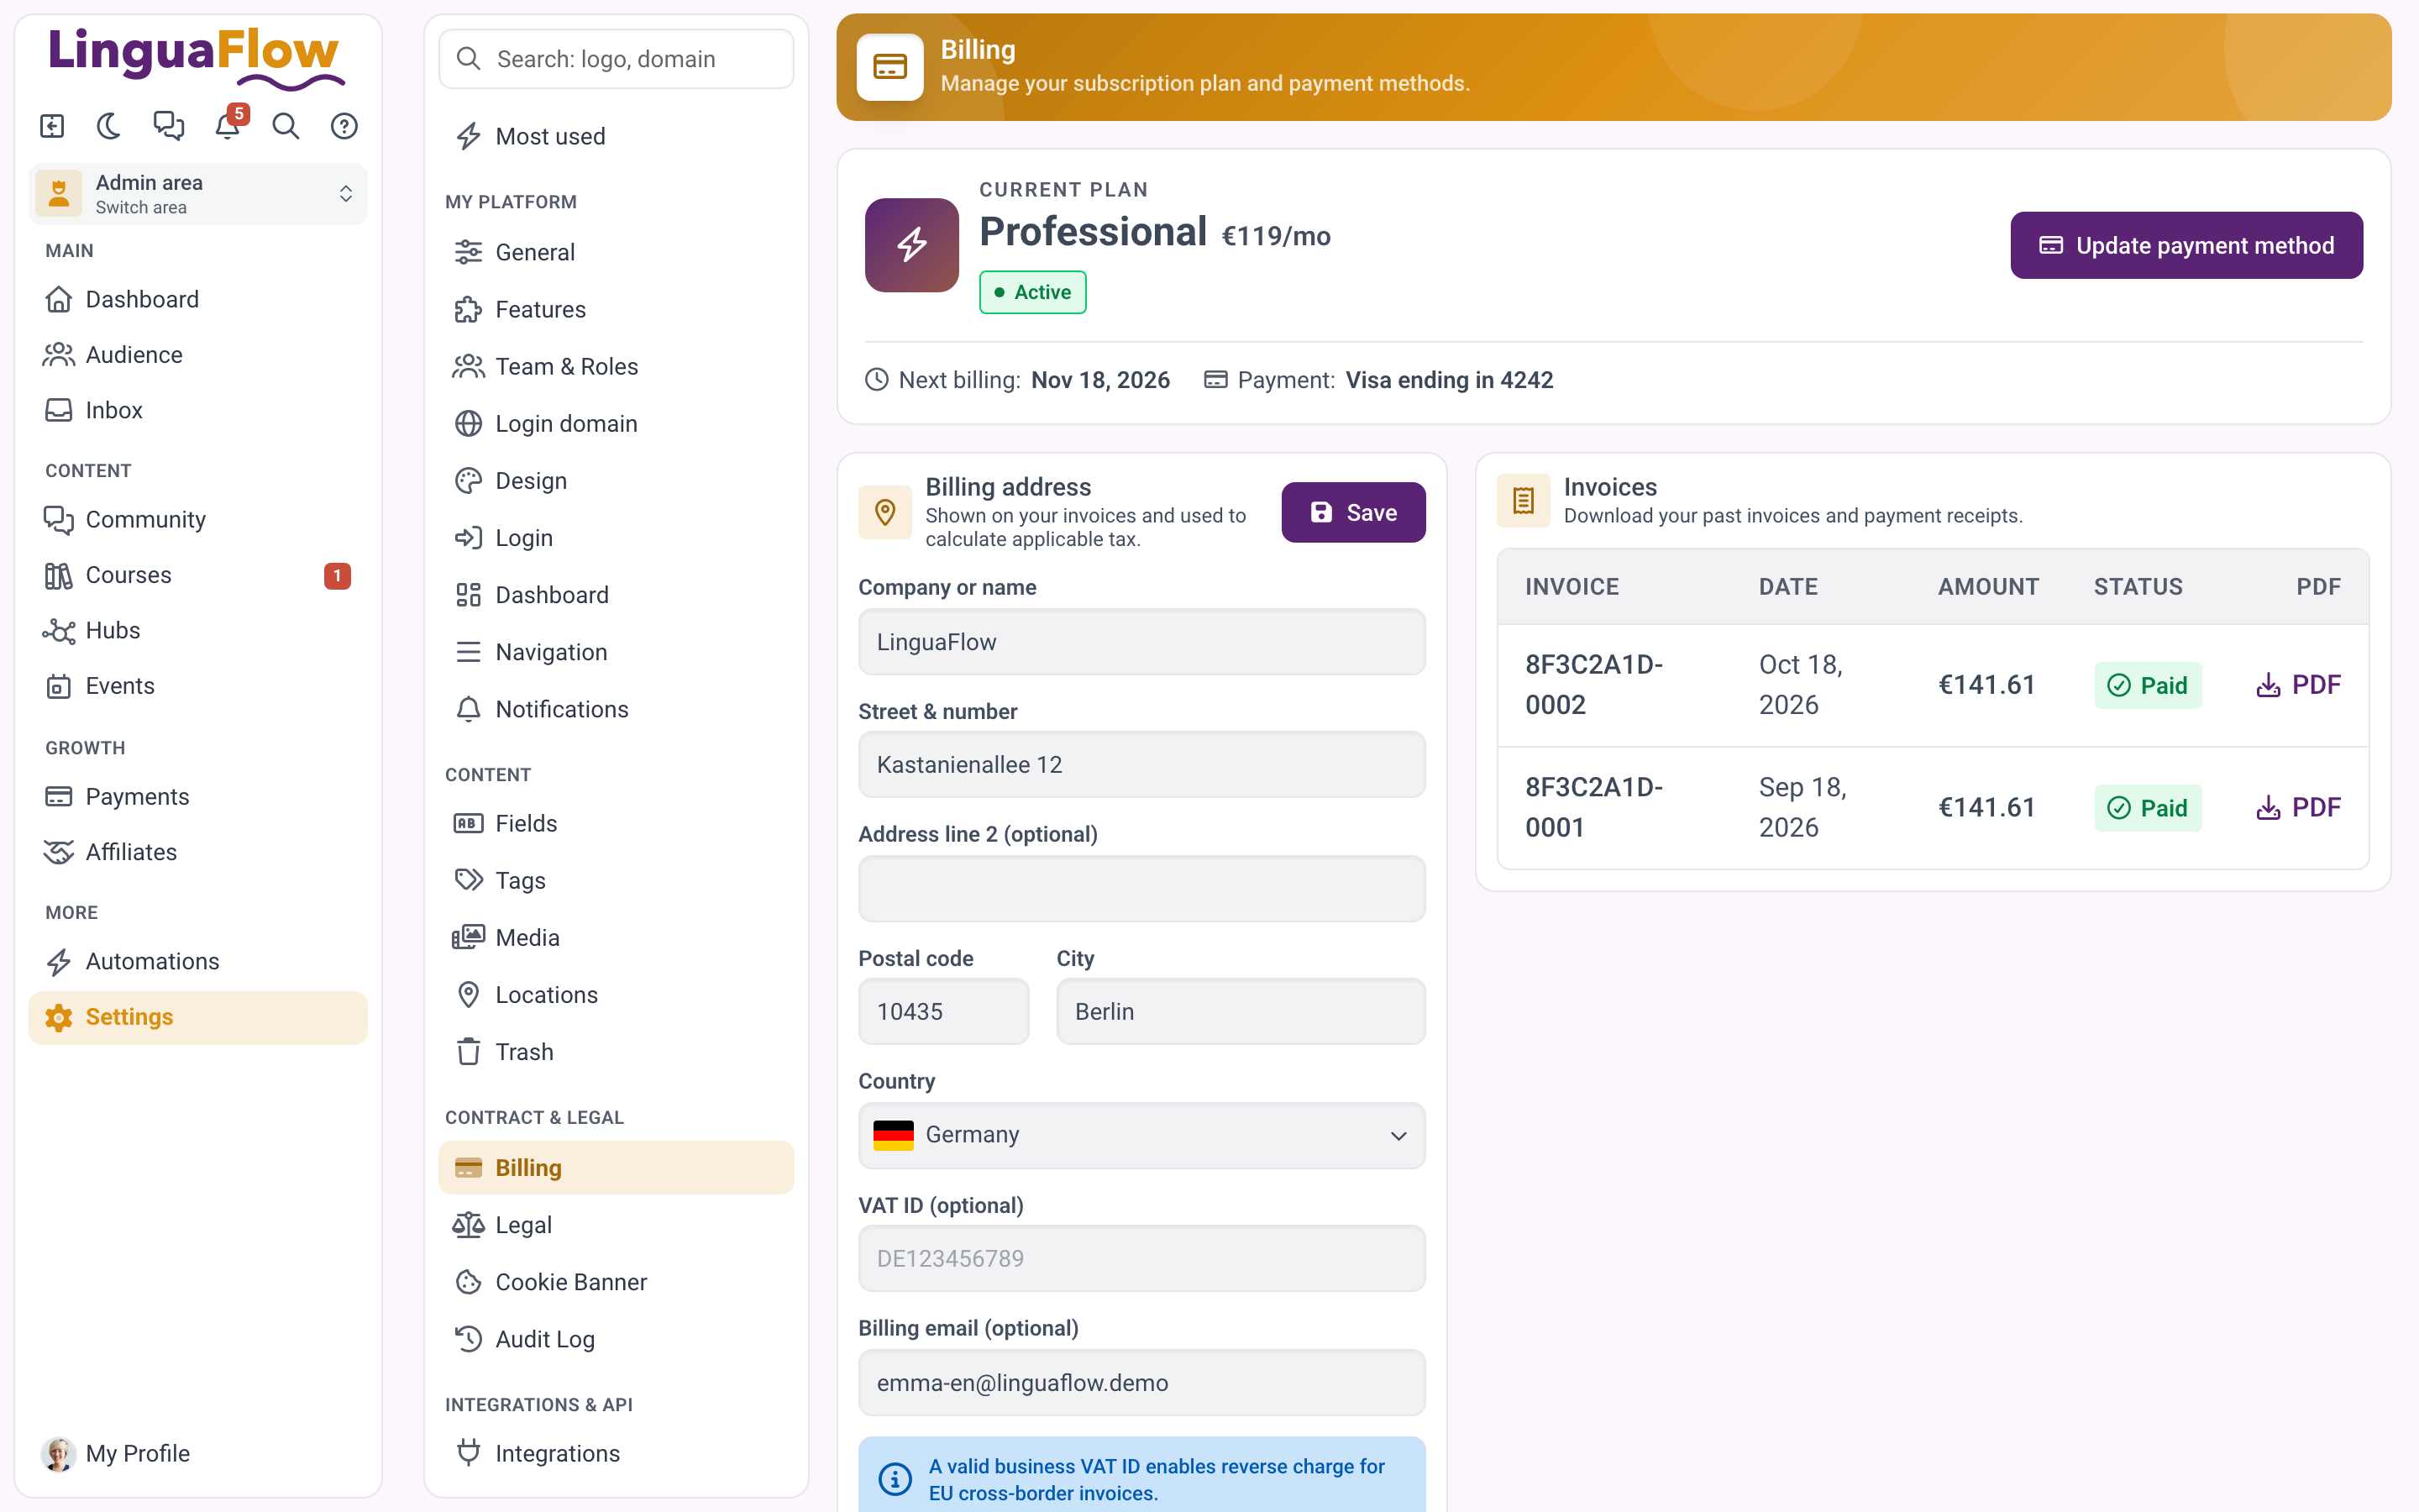Screen dimensions: 2419x1512
Task: Click the sidebar search magnifier icon
Action: pyautogui.click(x=286, y=126)
